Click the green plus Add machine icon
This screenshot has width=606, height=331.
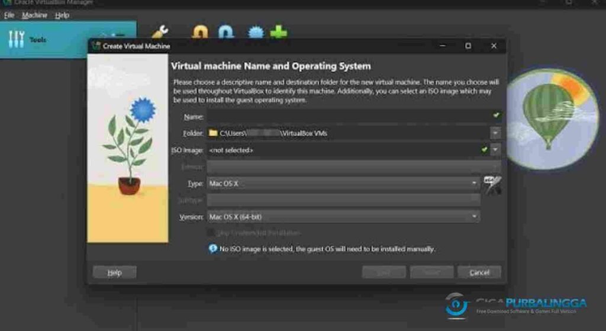point(279,32)
